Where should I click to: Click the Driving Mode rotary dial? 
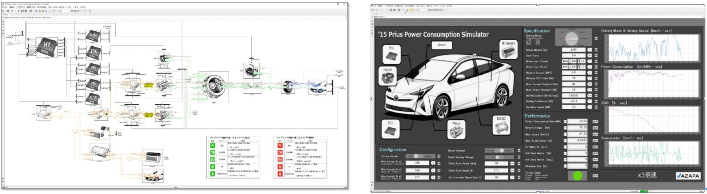572,39
